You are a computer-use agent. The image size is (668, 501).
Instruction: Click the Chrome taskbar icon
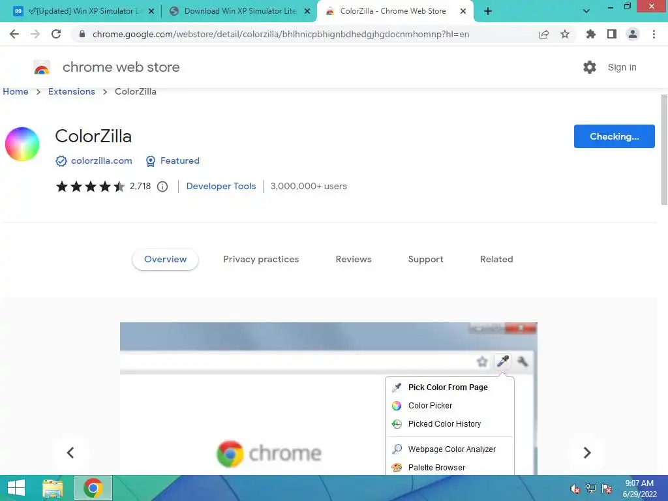tap(93, 488)
